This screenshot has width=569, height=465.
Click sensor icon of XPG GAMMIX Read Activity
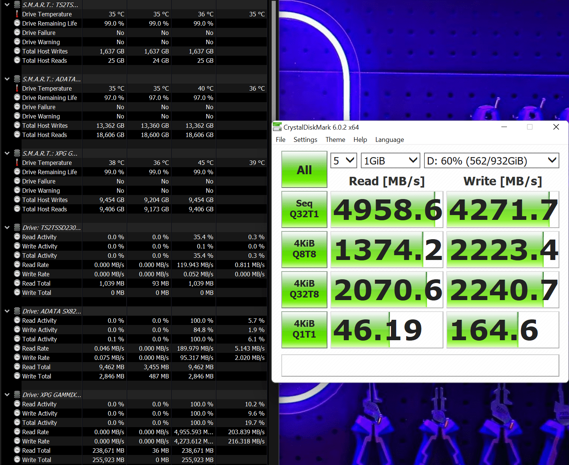(x=17, y=404)
